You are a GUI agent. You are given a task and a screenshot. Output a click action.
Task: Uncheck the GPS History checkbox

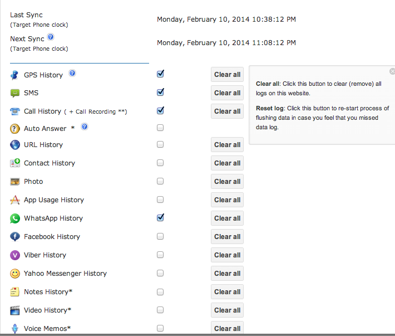(x=160, y=74)
